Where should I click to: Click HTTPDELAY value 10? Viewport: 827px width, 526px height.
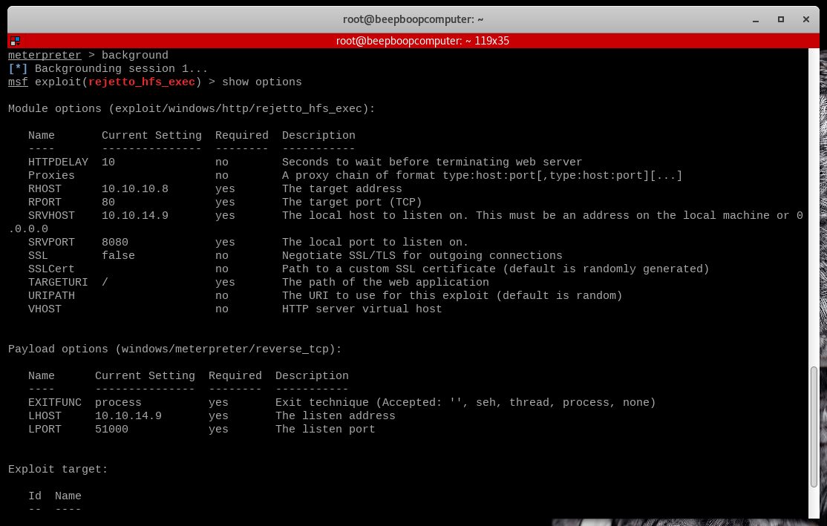click(108, 162)
